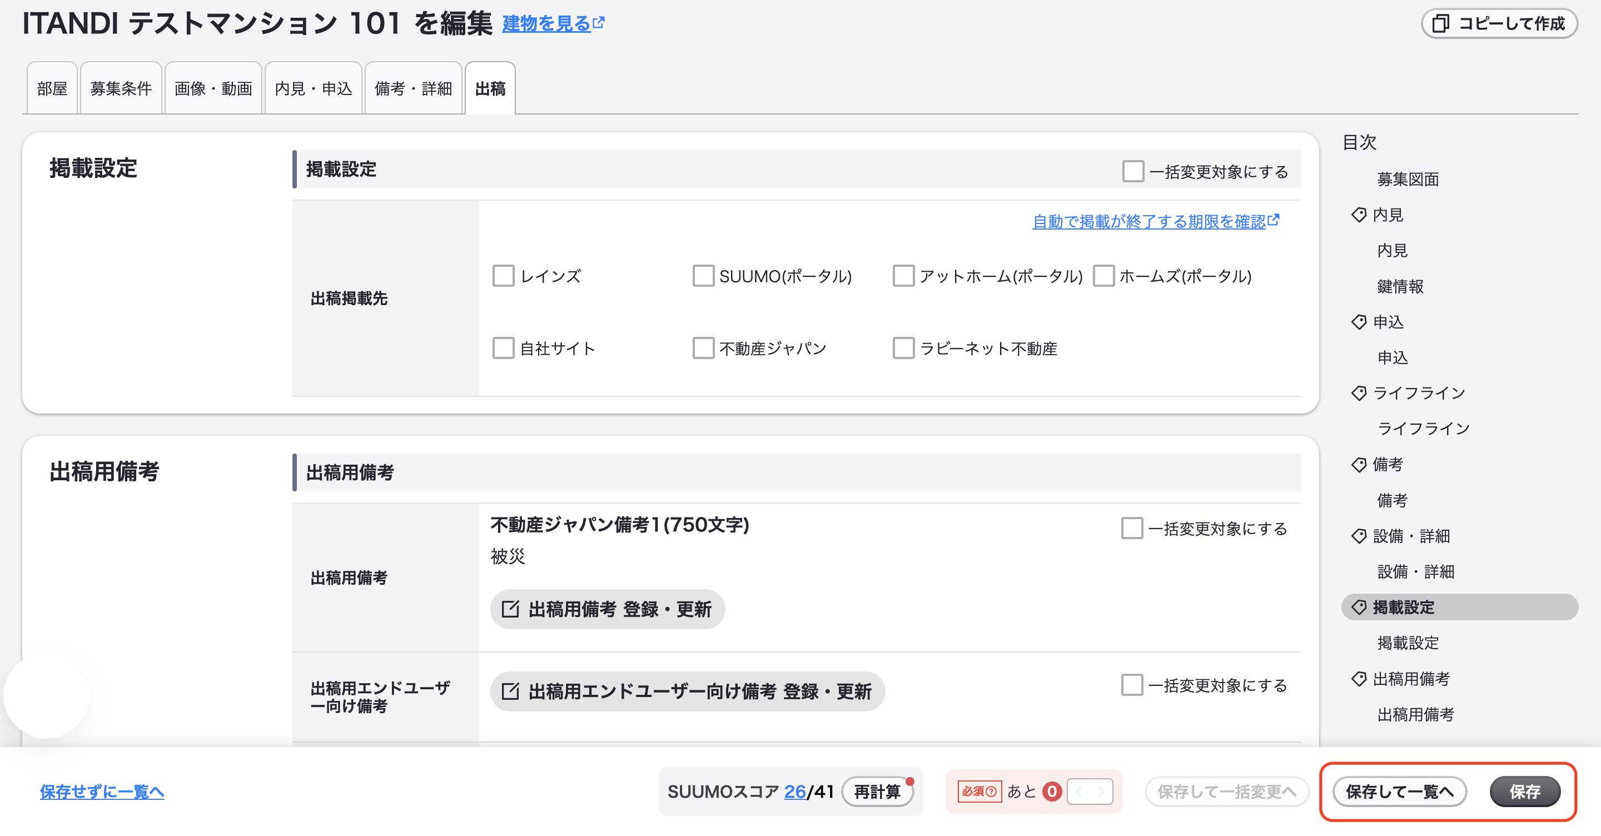Click the 設備・詳細 section heading in 目次
The height and width of the screenshot is (836, 1601).
(x=1411, y=536)
